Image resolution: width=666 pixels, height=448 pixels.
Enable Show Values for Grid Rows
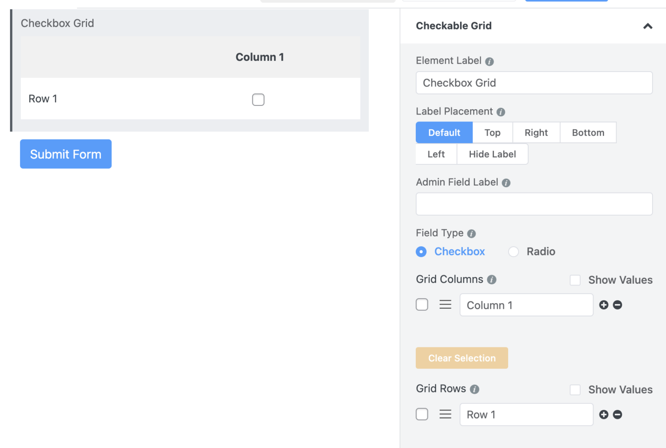click(x=575, y=389)
